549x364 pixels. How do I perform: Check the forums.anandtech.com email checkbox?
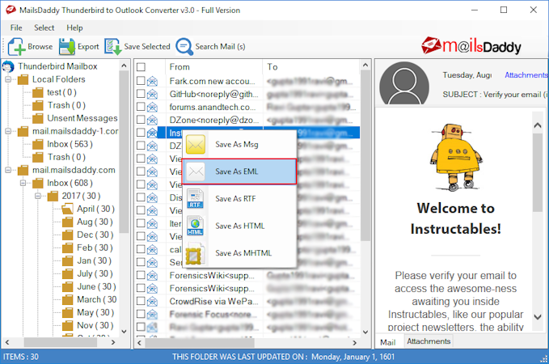click(x=141, y=107)
